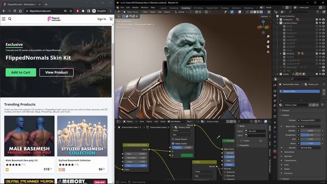Click the wrench Modifiers tab in Properties
Image resolution: width=327 pixels, height=184 pixels.
tap(275, 127)
